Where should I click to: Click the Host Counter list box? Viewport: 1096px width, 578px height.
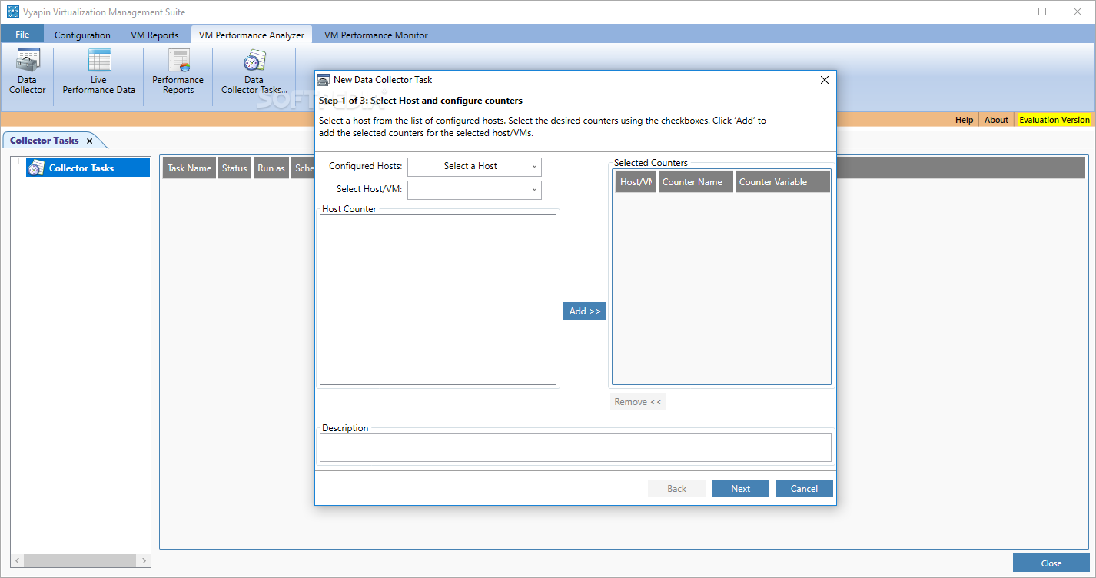click(x=438, y=300)
